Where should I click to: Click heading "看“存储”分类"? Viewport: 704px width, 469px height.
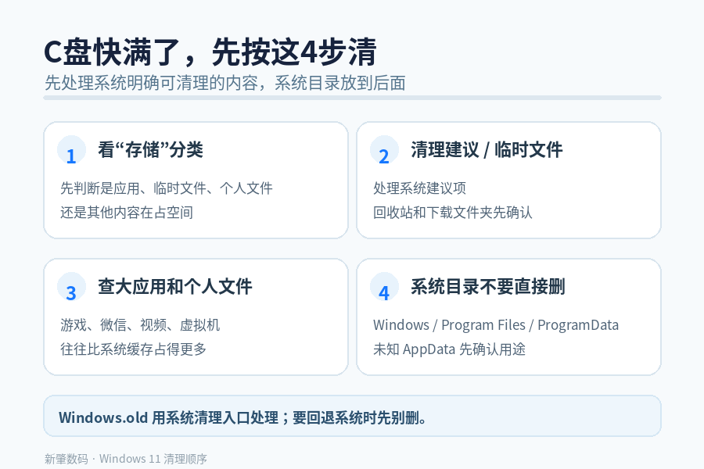click(x=150, y=150)
